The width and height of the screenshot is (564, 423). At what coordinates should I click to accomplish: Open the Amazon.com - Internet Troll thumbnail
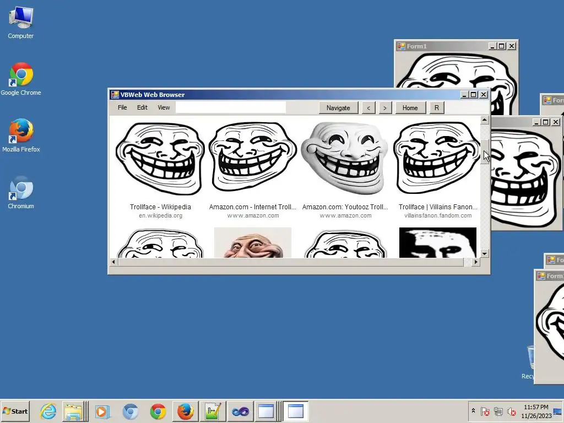(x=253, y=158)
